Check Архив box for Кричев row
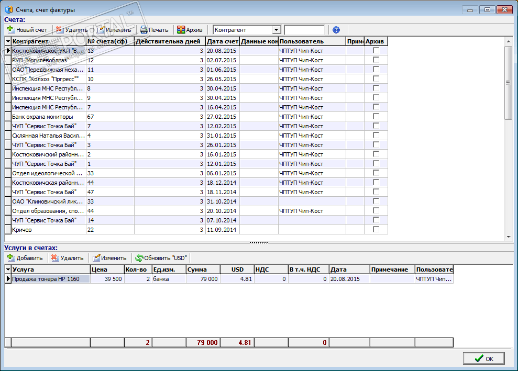Image resolution: width=518 pixels, height=371 pixels. pos(376,229)
